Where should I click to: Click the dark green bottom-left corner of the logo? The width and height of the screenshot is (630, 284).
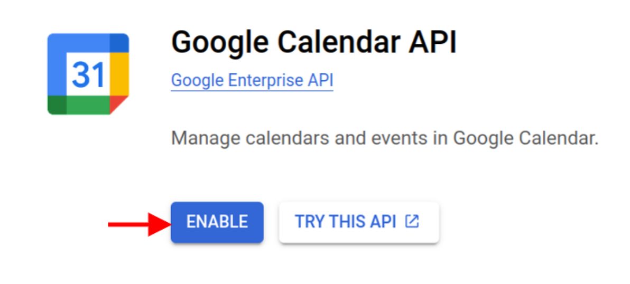[57, 105]
